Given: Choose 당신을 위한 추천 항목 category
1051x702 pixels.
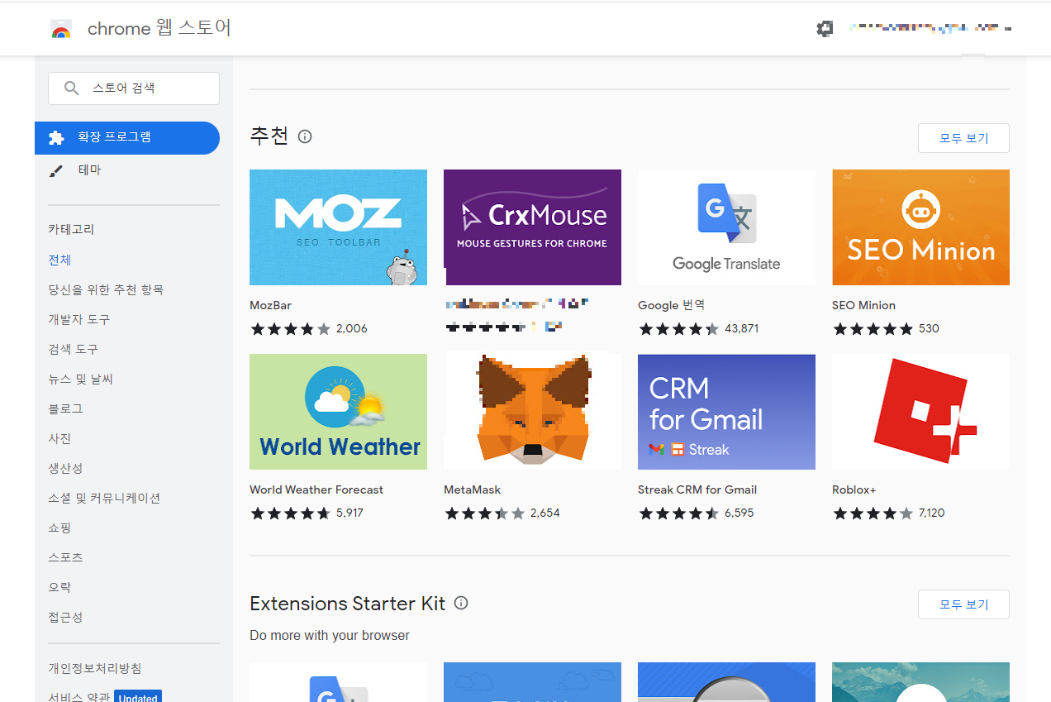Looking at the screenshot, I should click(x=106, y=289).
